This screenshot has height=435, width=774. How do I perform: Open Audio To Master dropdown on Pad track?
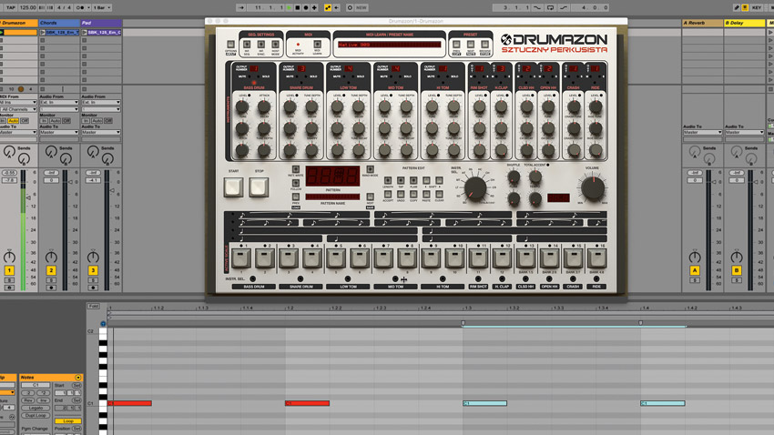tap(101, 132)
